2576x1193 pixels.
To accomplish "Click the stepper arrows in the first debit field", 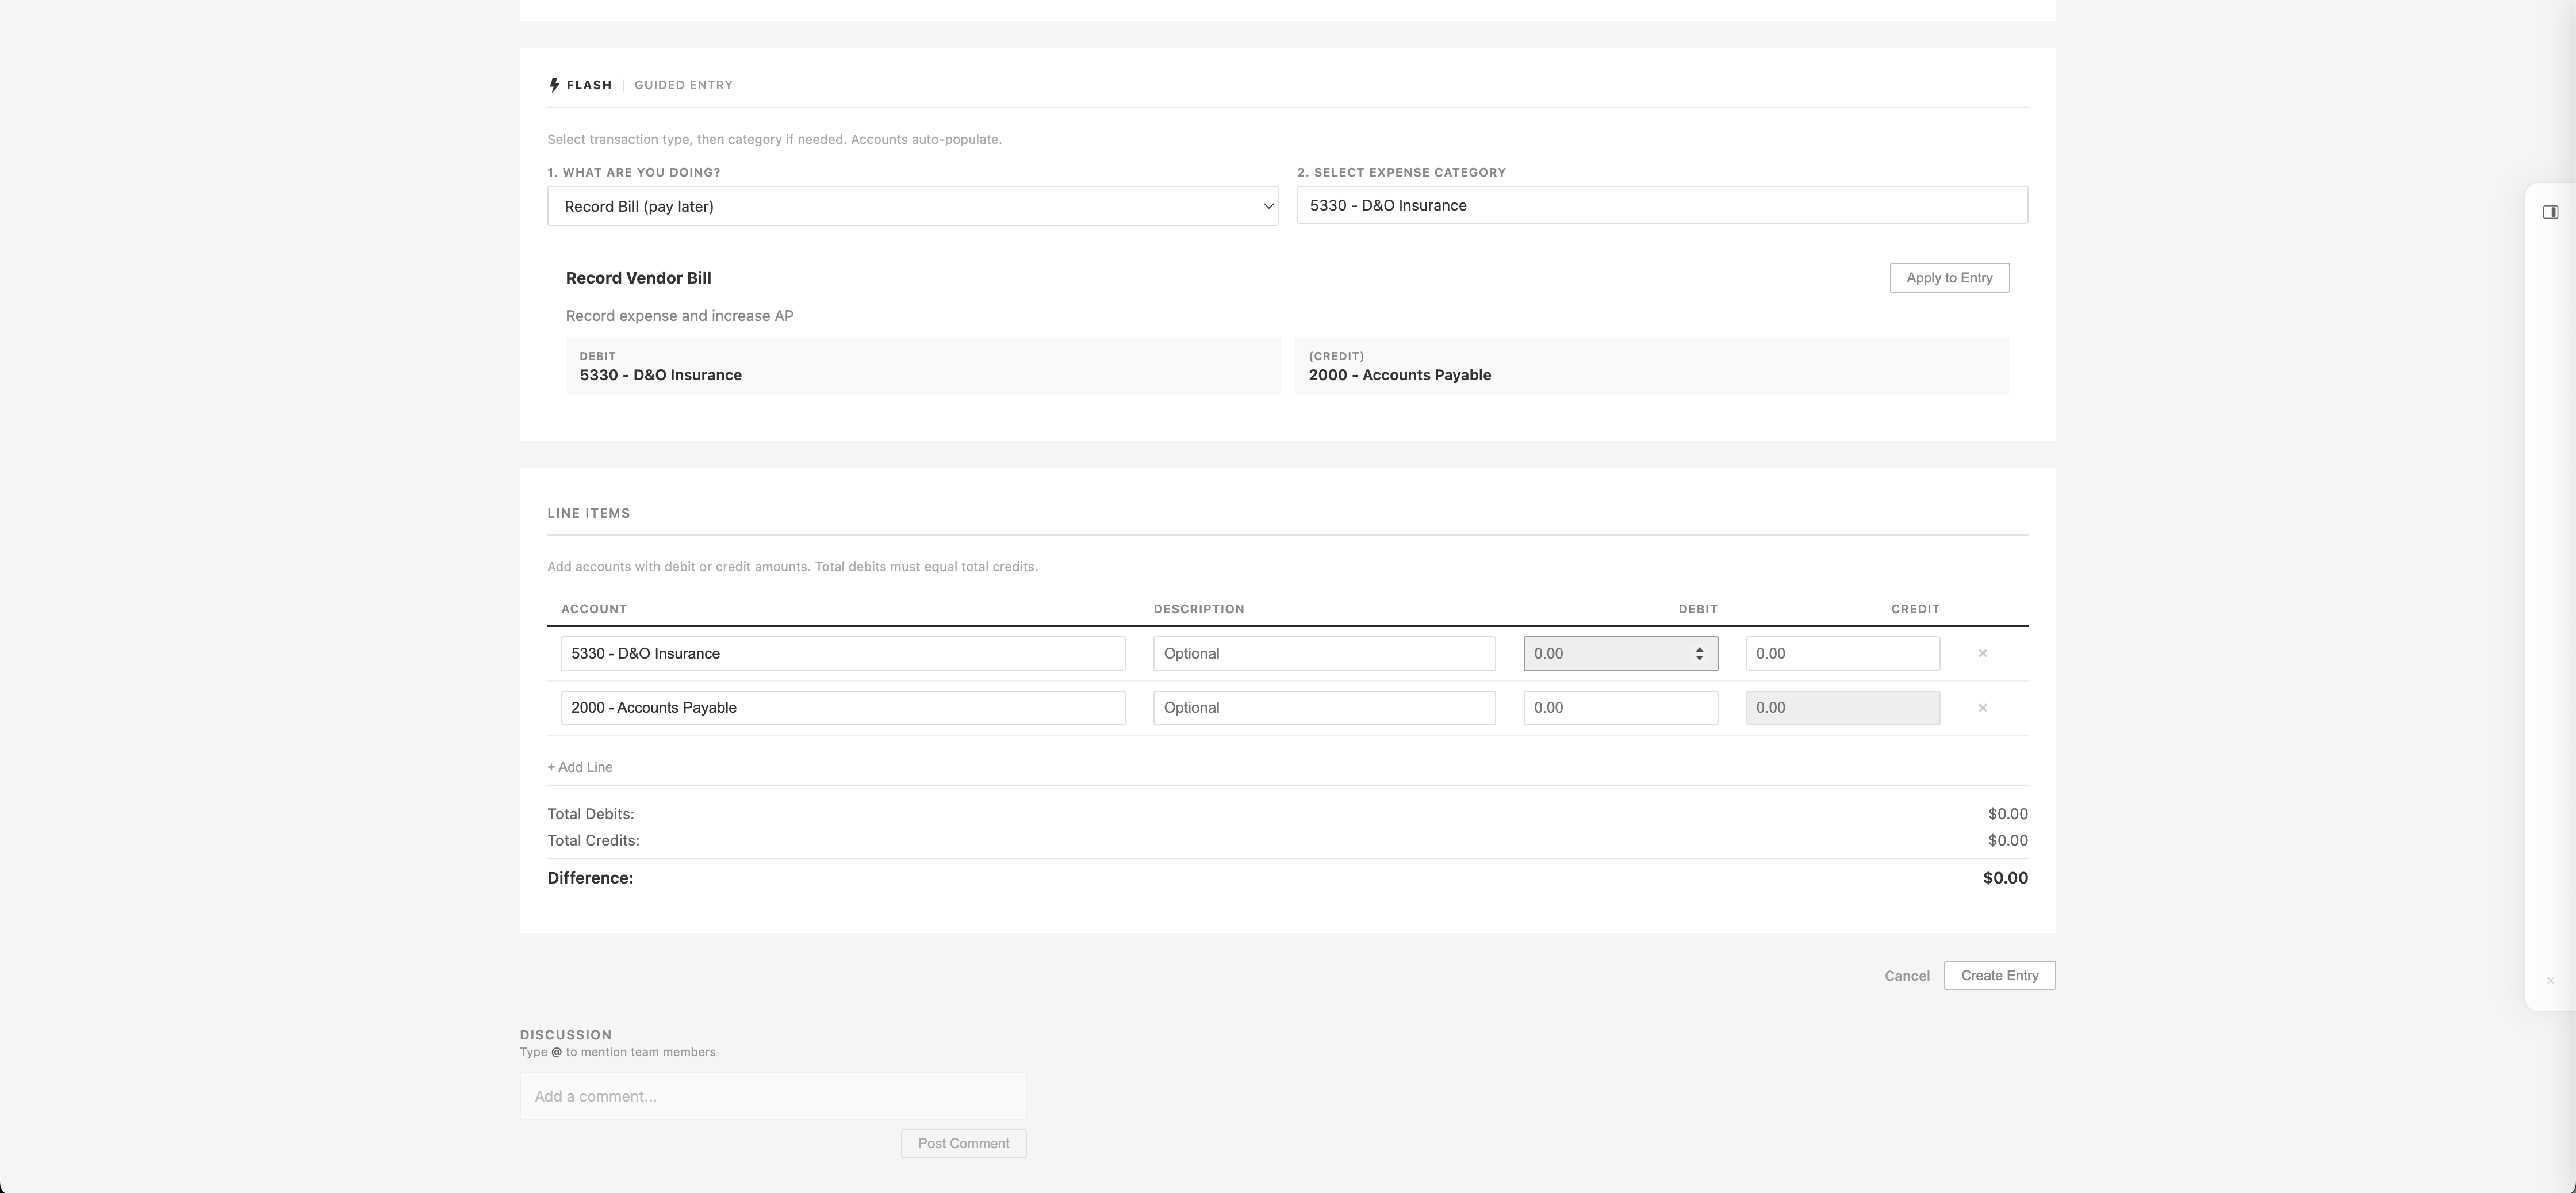I will [1699, 654].
